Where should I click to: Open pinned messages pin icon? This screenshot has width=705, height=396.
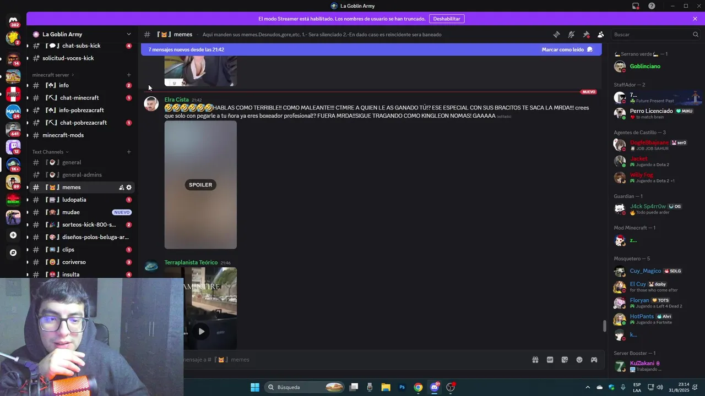(586, 34)
